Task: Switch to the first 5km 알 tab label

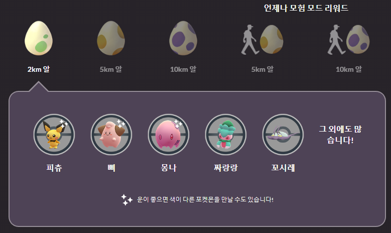Action: (111, 69)
